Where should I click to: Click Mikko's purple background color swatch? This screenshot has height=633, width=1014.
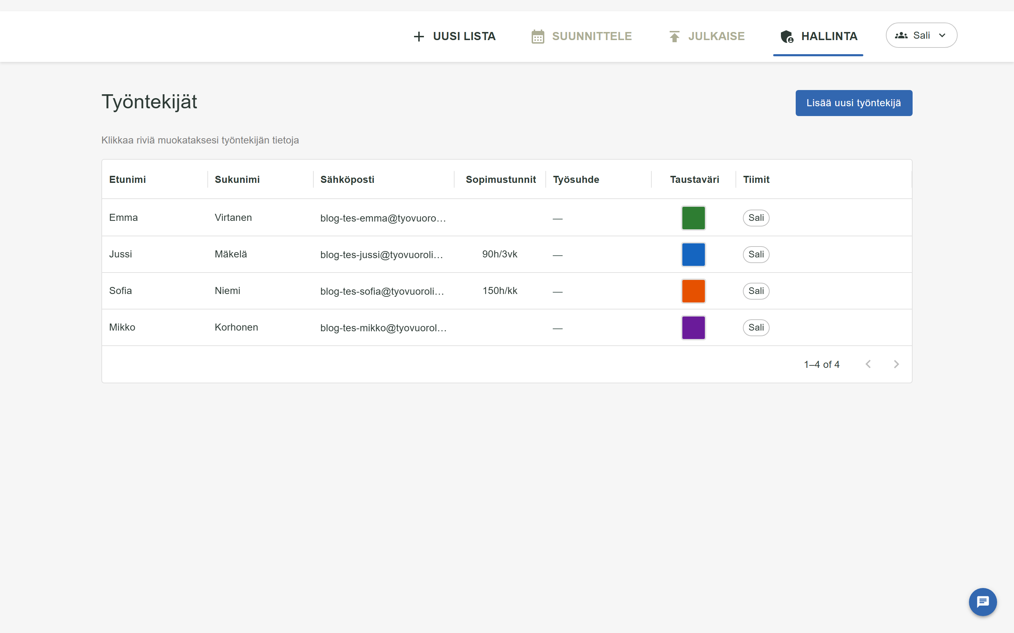694,327
